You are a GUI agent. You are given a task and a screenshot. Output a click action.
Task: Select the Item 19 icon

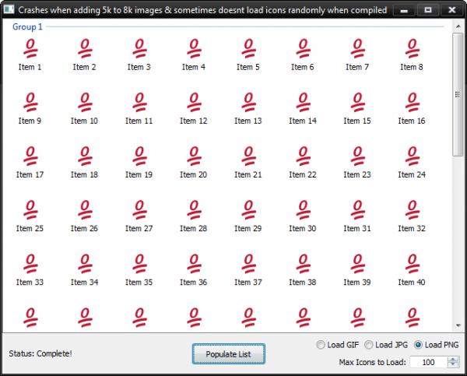(x=139, y=156)
